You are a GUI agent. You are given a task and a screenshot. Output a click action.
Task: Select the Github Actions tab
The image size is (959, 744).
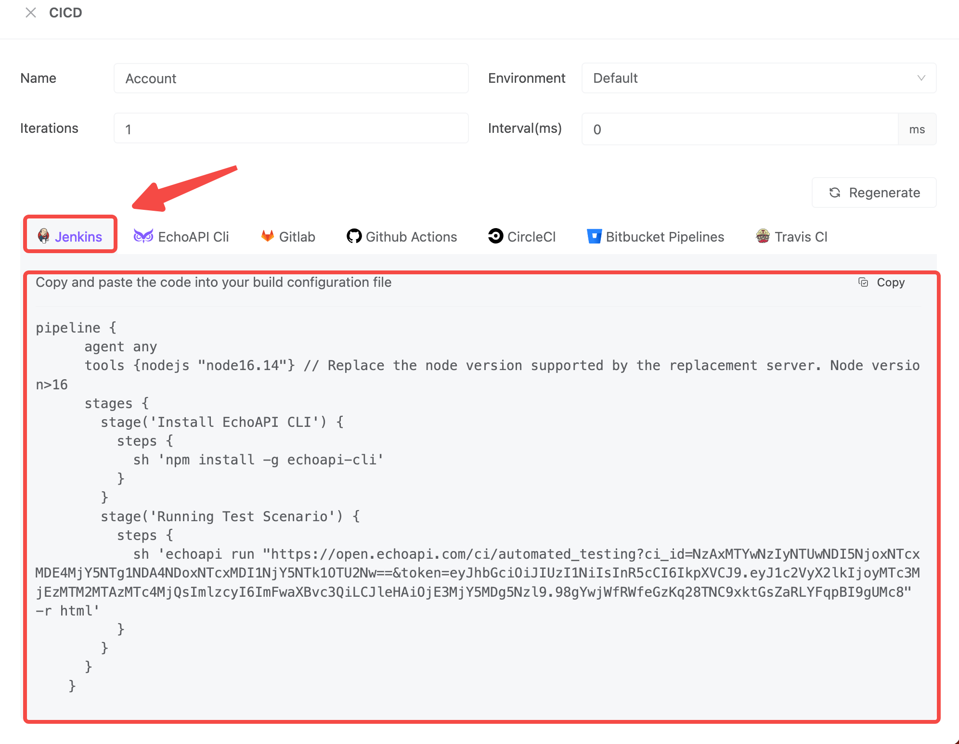pyautogui.click(x=402, y=236)
